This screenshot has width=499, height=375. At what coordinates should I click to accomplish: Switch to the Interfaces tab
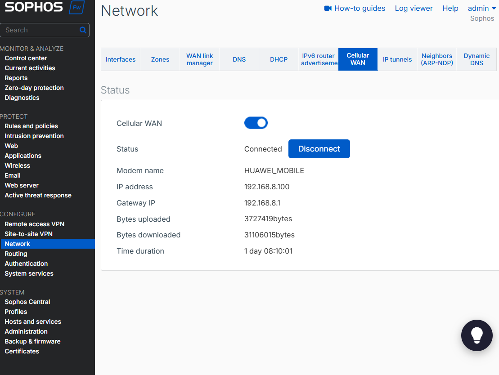coord(121,59)
